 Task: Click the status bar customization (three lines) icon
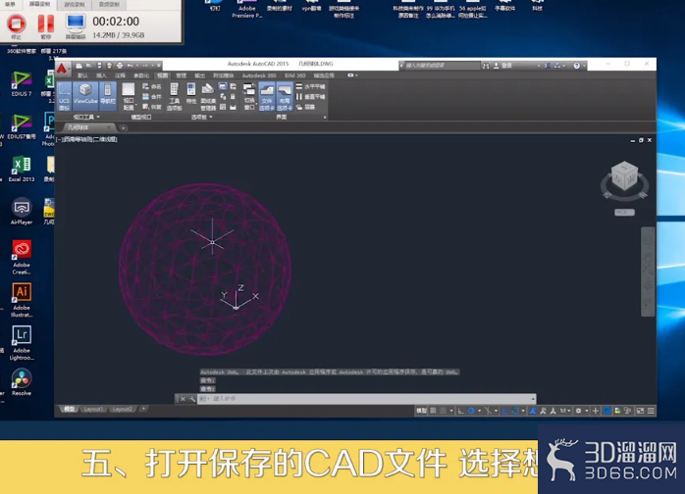651,411
